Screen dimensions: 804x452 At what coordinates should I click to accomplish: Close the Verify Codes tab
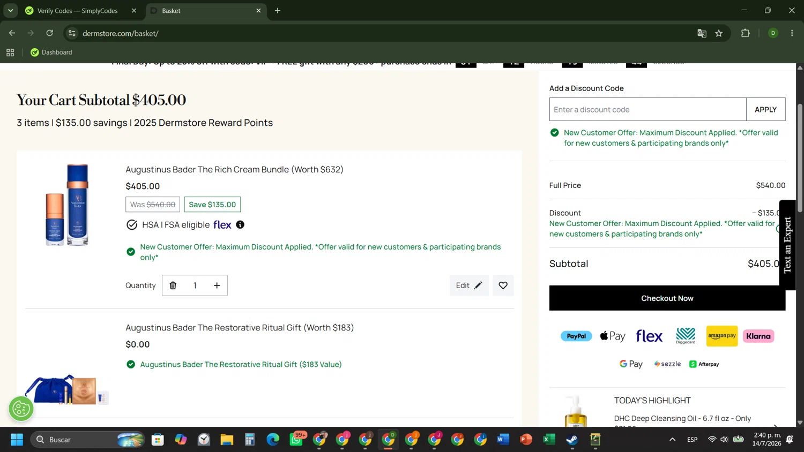[x=134, y=11]
